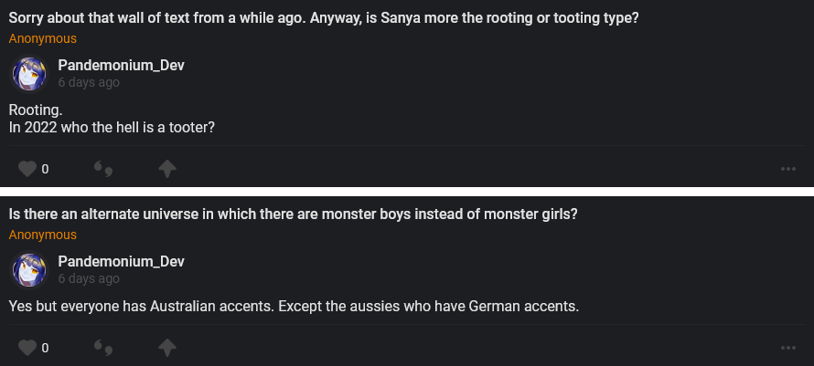Click the Australian accents answer text

[294, 306]
